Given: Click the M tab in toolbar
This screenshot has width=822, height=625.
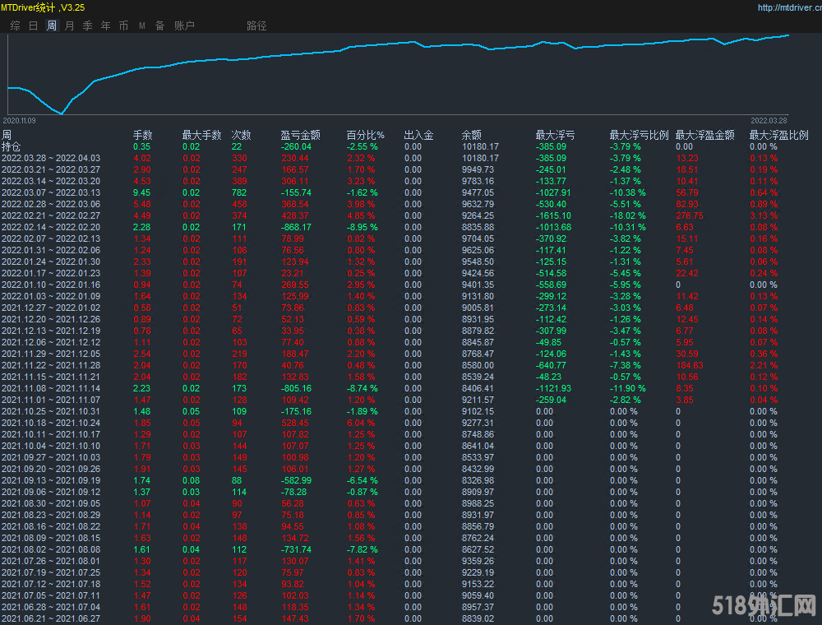Looking at the screenshot, I should pos(142,25).
